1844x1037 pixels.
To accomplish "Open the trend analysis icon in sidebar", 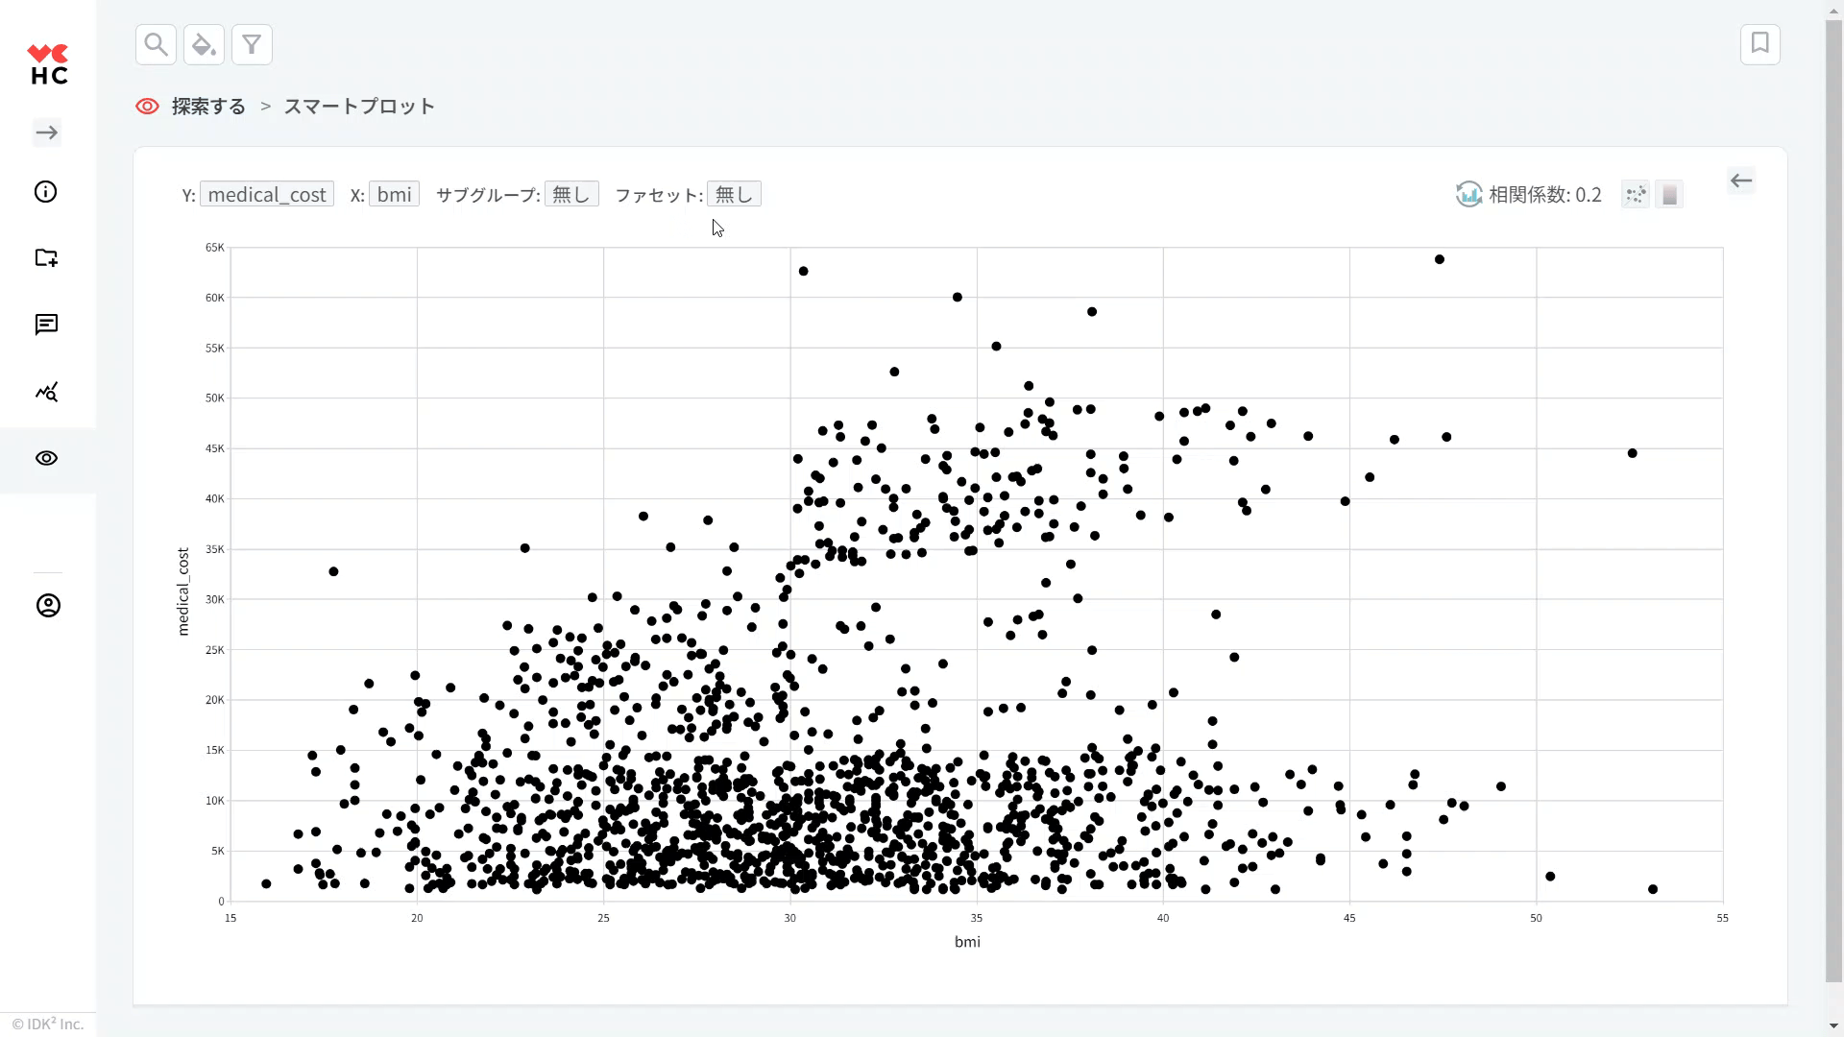I will click(x=46, y=392).
